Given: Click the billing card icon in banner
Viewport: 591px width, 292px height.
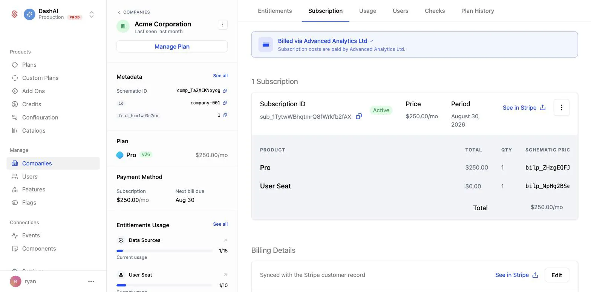Looking at the screenshot, I should point(266,44).
